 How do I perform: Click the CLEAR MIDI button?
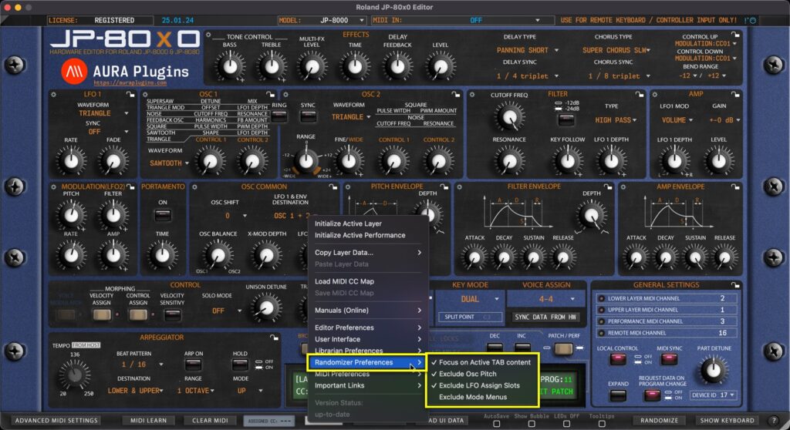coord(210,421)
